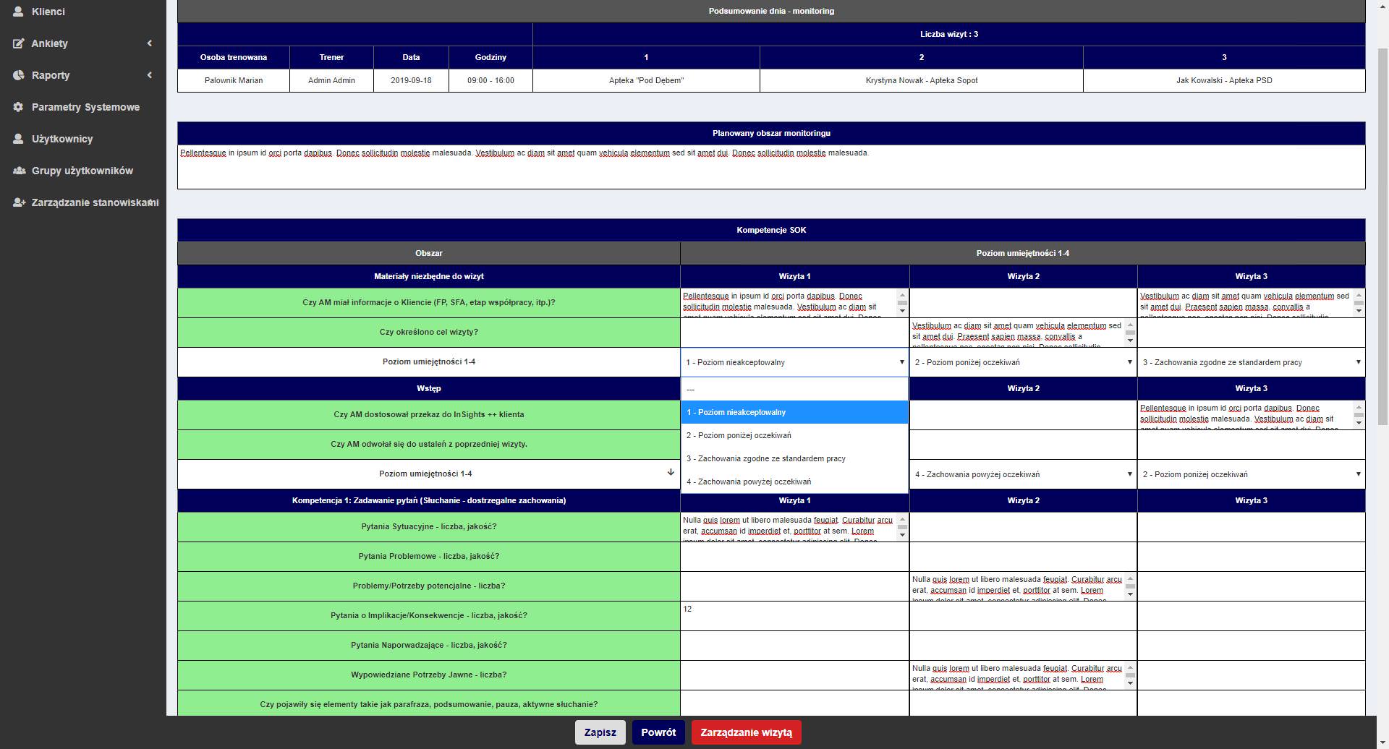Expand the Ankiety submenu chevron
The height and width of the screenshot is (749, 1389).
(x=150, y=43)
